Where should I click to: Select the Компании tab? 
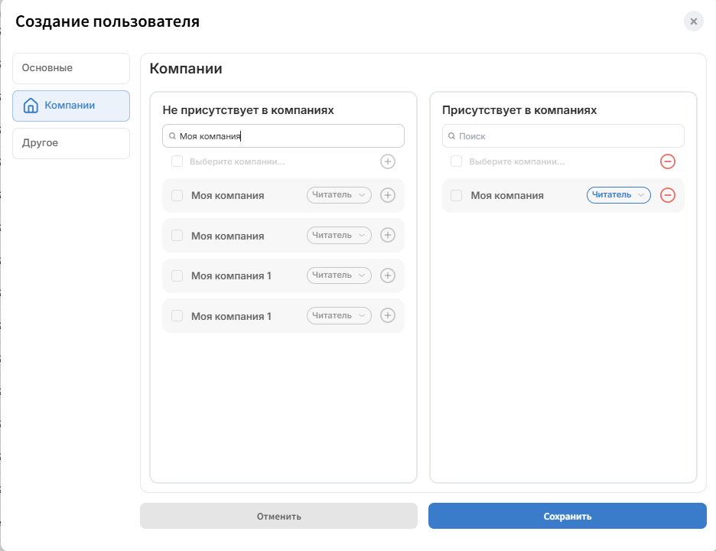[x=71, y=106]
